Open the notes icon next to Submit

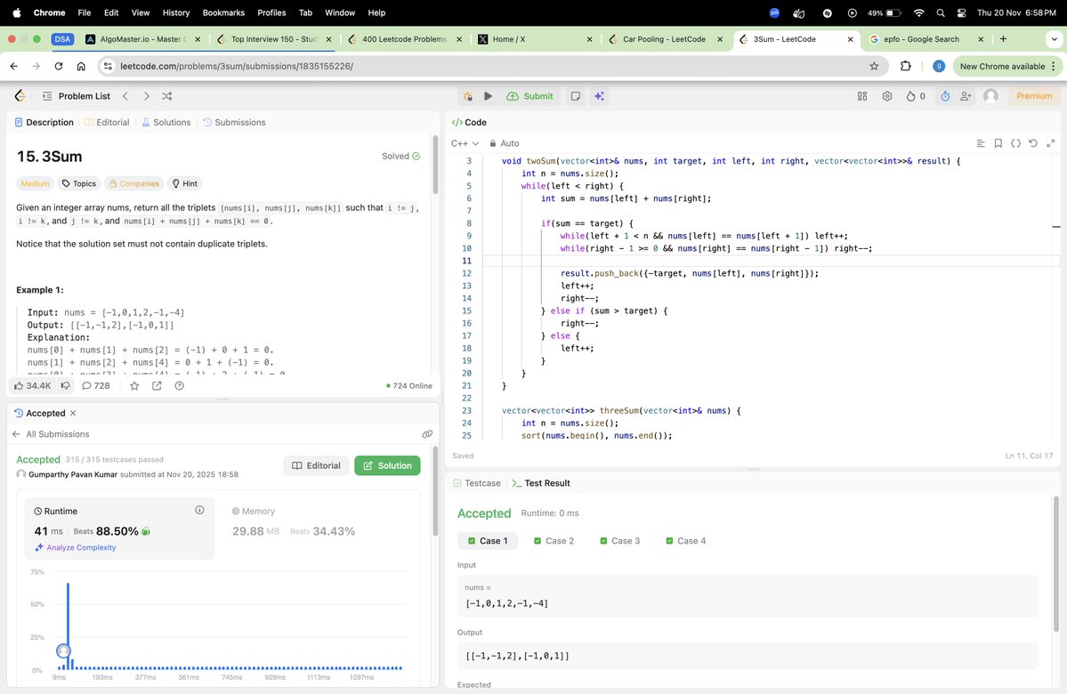click(576, 96)
